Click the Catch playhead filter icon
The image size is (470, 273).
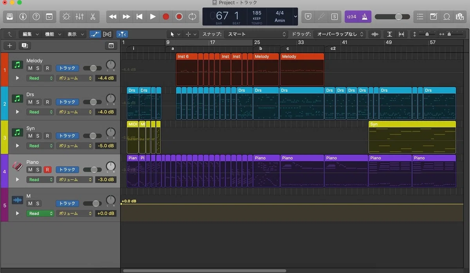122,34
